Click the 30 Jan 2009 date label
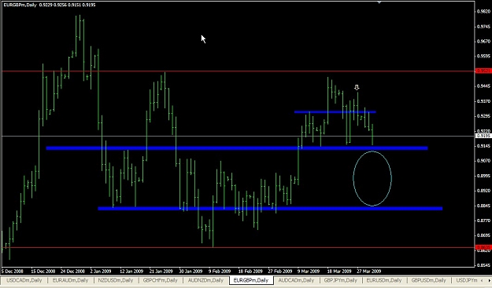Image resolution: width=492 pixels, height=288 pixels. pos(191,271)
